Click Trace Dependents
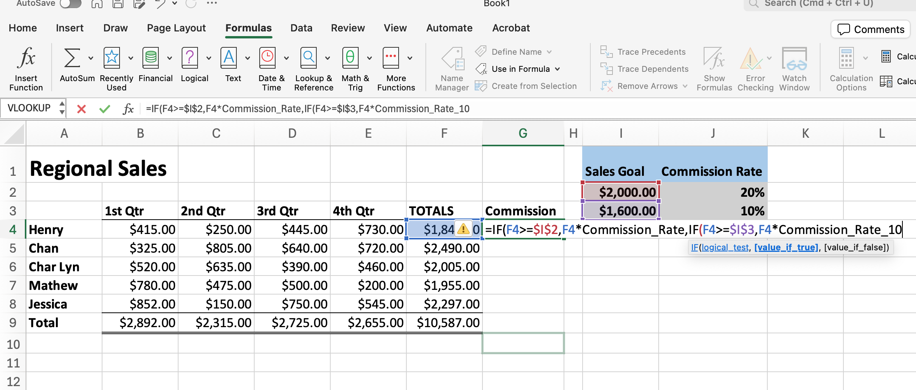The image size is (916, 390). point(644,69)
